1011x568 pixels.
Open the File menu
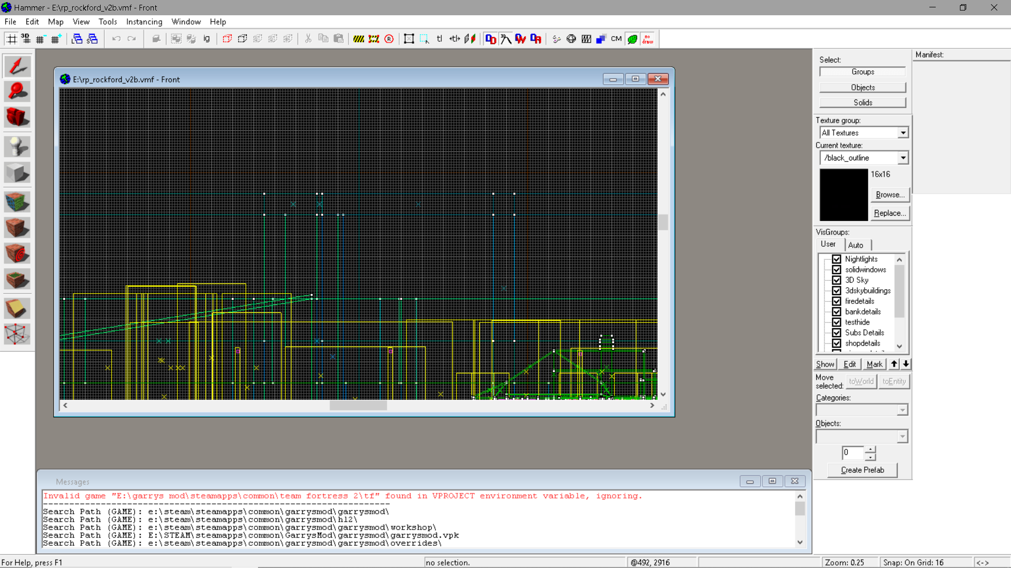[11, 22]
